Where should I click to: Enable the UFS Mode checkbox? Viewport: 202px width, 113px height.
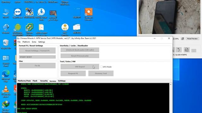(x=101, y=67)
